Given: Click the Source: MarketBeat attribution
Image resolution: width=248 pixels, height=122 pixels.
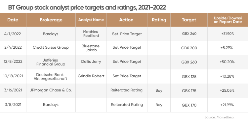Looking at the screenshot, I should click(219, 117).
